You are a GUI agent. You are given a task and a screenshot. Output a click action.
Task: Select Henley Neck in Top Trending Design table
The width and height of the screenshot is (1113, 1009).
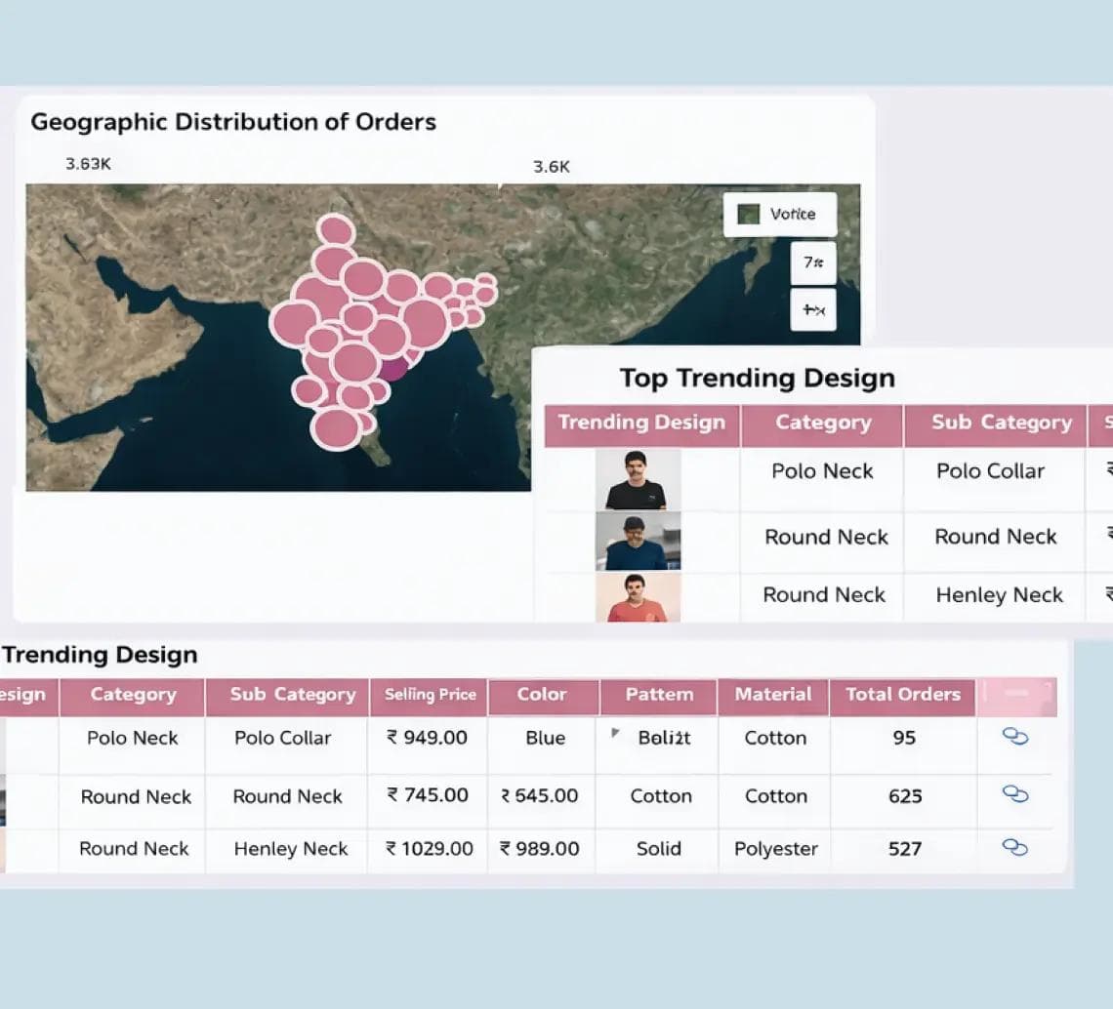tap(1000, 594)
